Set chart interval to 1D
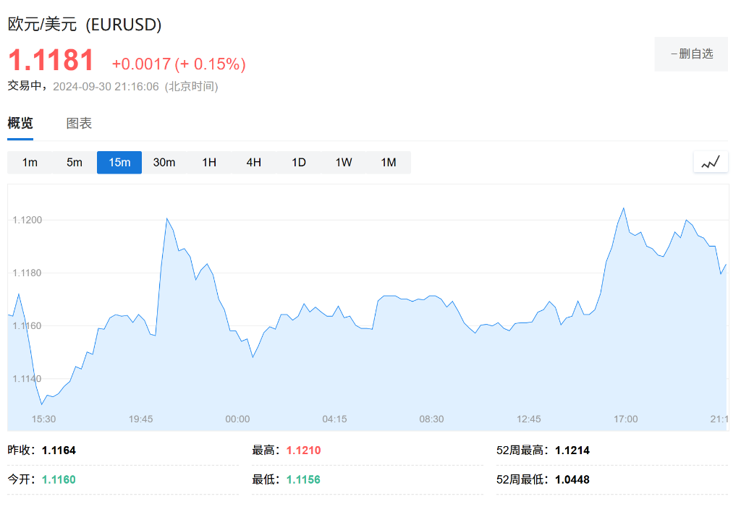741x512 pixels. pyautogui.click(x=299, y=162)
